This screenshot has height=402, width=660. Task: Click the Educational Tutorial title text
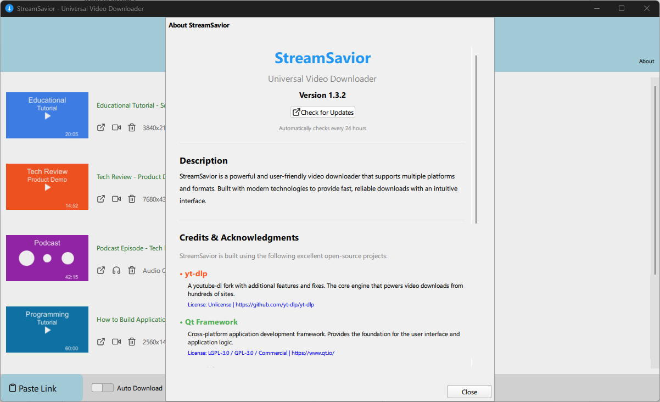coord(131,105)
